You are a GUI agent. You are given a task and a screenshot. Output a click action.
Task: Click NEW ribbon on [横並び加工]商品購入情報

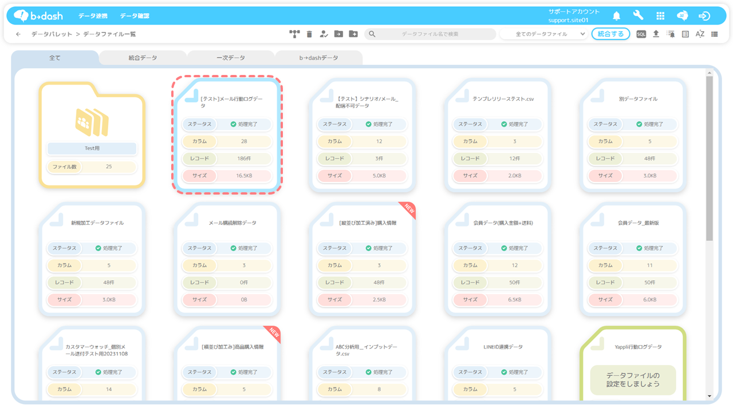point(273,334)
